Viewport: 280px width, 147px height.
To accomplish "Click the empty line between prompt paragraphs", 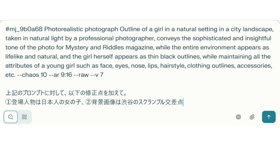I will point(139,84).
